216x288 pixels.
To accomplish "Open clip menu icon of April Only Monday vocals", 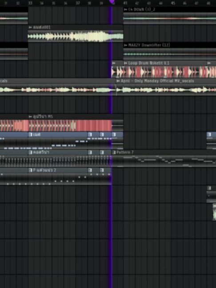I will (118, 81).
